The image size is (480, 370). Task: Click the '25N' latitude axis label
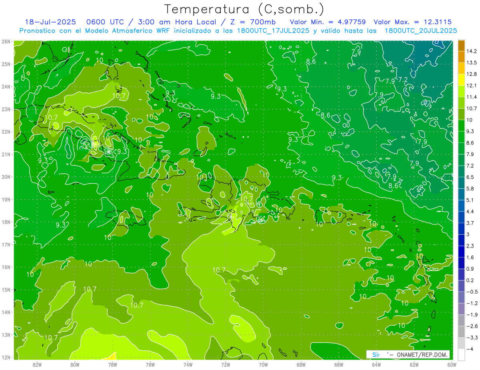[x=6, y=64]
